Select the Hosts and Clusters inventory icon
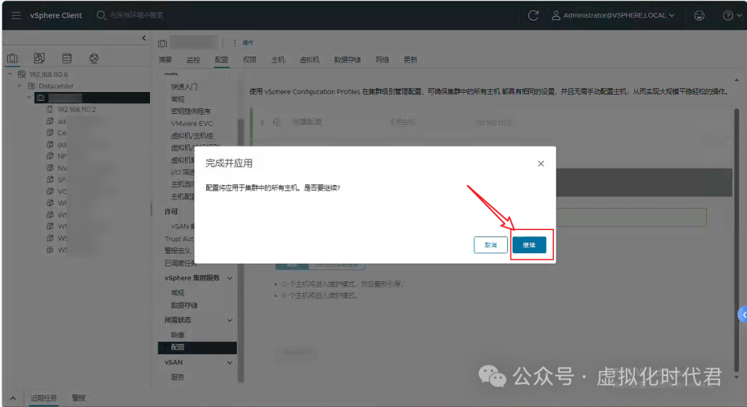This screenshot has width=747, height=407. pos(12,58)
